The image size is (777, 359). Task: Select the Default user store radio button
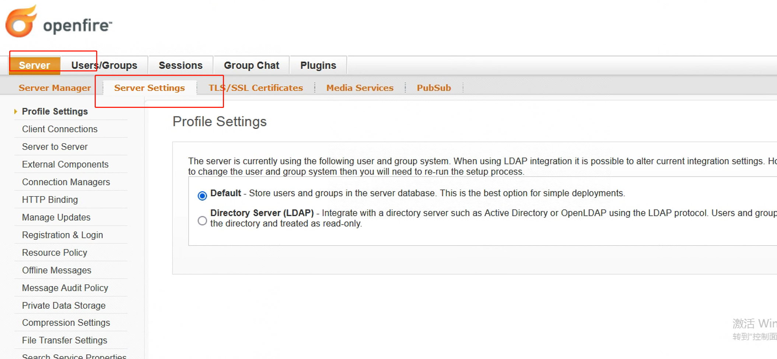pyautogui.click(x=202, y=196)
